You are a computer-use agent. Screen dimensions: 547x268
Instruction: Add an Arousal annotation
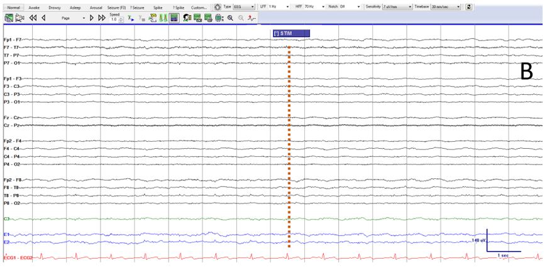96,8
